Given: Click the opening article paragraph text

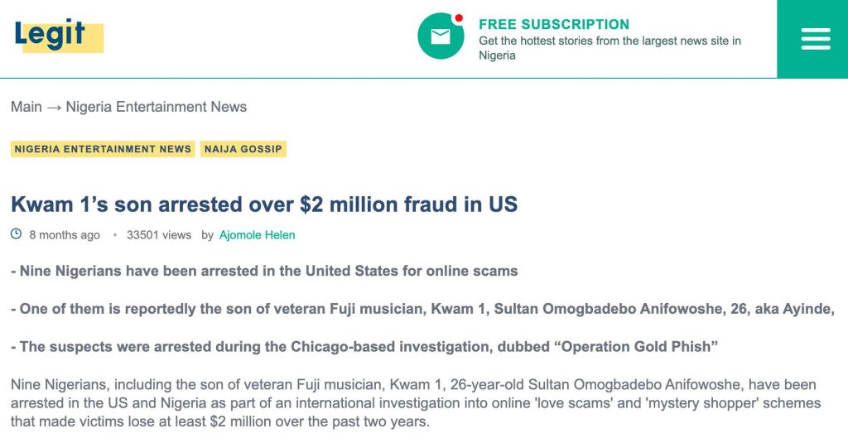Looking at the screenshot, I should coord(416,403).
